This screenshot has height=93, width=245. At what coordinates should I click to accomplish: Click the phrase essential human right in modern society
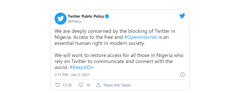tap(100, 43)
